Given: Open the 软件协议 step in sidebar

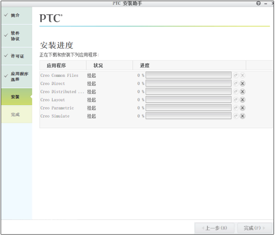Looking at the screenshot, I should 17,36.
